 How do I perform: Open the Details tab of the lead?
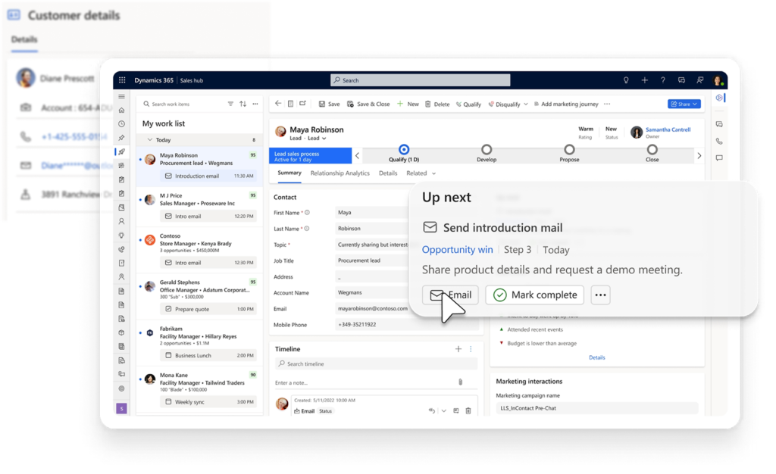[388, 173]
